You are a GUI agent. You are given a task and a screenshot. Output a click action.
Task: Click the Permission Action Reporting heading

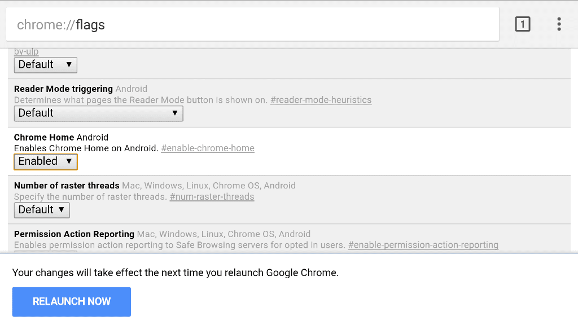tap(73, 234)
